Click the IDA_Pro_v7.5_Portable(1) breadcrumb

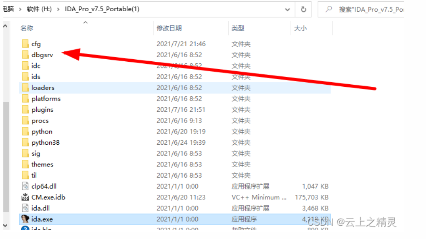click(102, 9)
